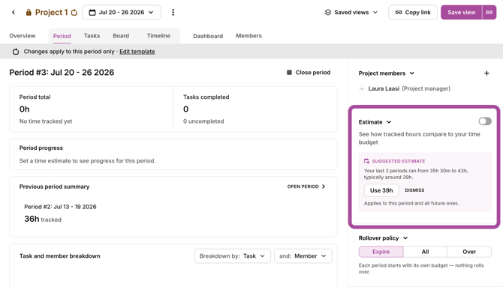Expand the Saved views dropdown

point(351,13)
